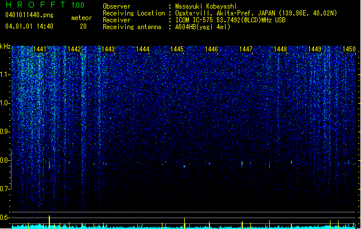The height and width of the screenshot is (229, 361).
Task: Select antenna value A504HB(yagi 4el)
Action: coord(203,27)
